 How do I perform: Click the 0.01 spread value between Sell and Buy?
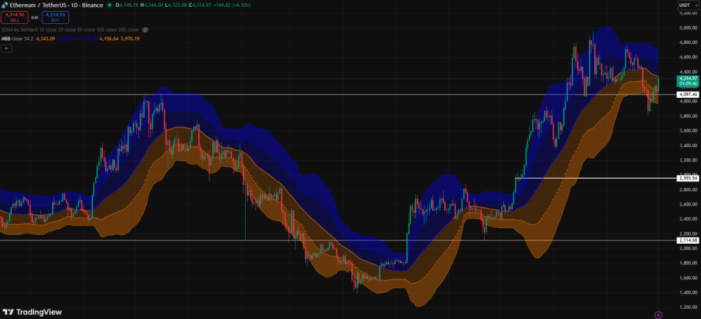tap(35, 17)
